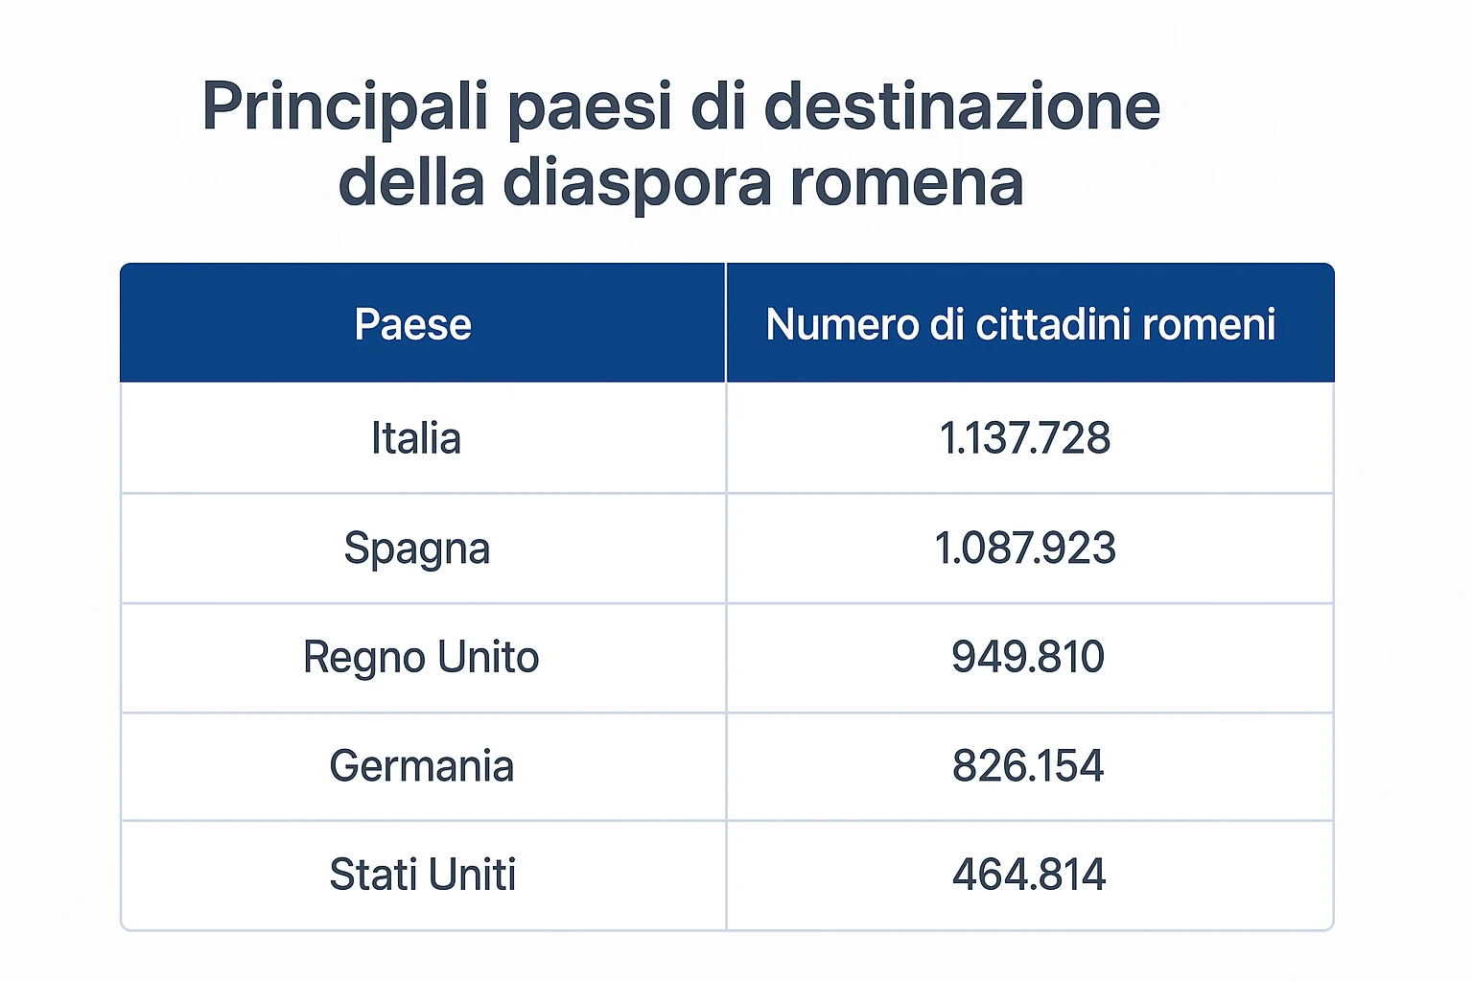Click the value 1.087.923
The height and width of the screenshot is (982, 1473).
(1025, 549)
